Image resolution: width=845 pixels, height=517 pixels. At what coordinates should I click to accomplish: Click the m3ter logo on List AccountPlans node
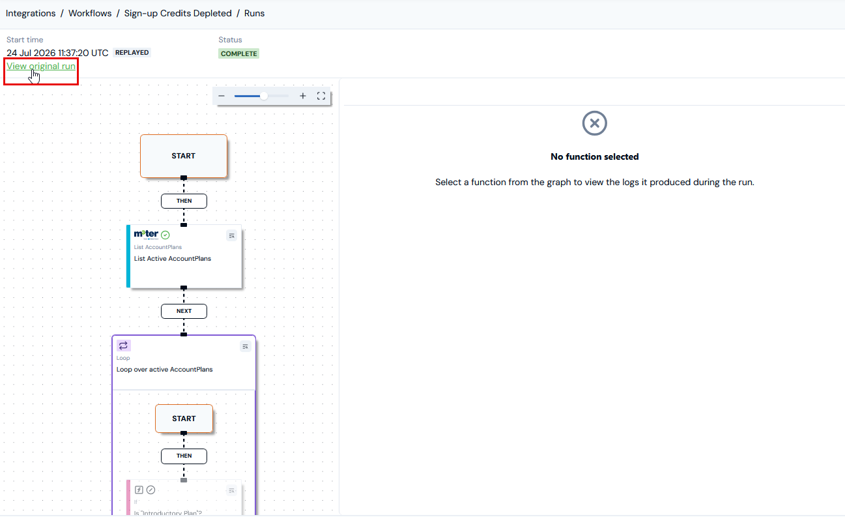pyautogui.click(x=146, y=235)
